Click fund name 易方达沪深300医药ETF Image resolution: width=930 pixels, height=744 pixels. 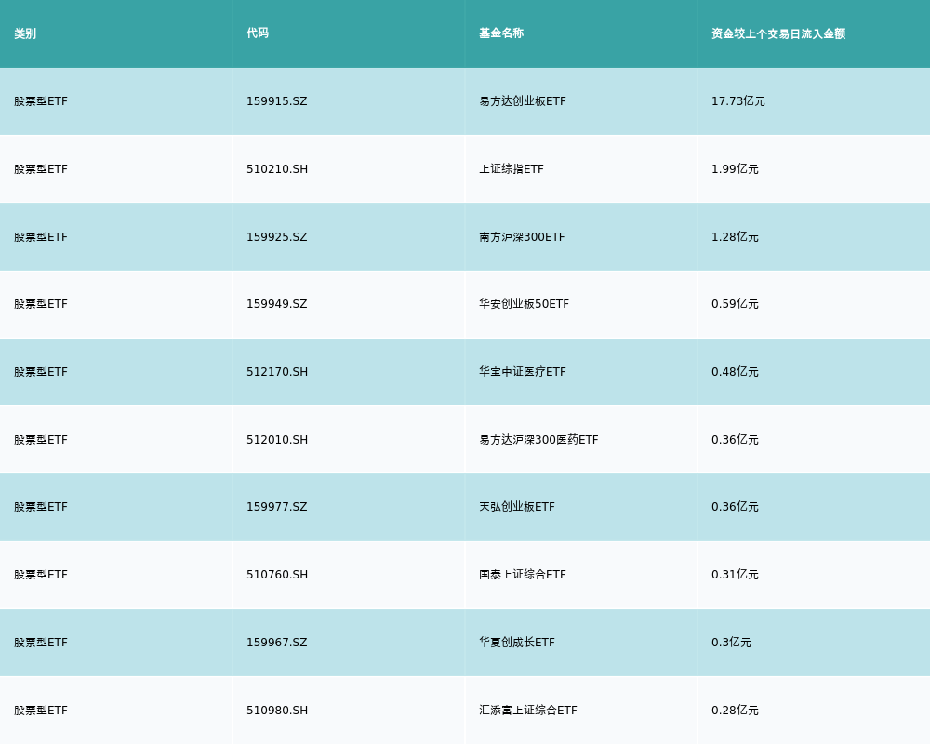coord(538,440)
